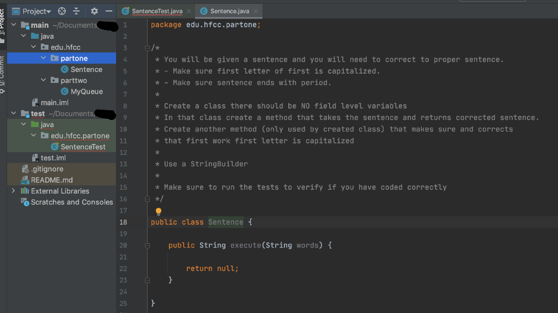Click the main.iml file icon

tap(35, 103)
